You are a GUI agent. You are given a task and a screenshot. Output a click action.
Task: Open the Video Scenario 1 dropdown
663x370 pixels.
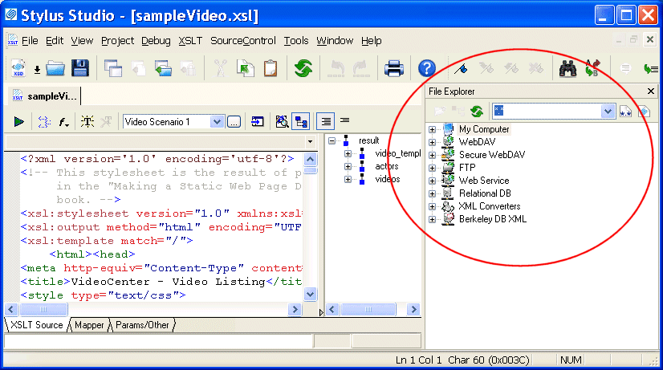216,121
